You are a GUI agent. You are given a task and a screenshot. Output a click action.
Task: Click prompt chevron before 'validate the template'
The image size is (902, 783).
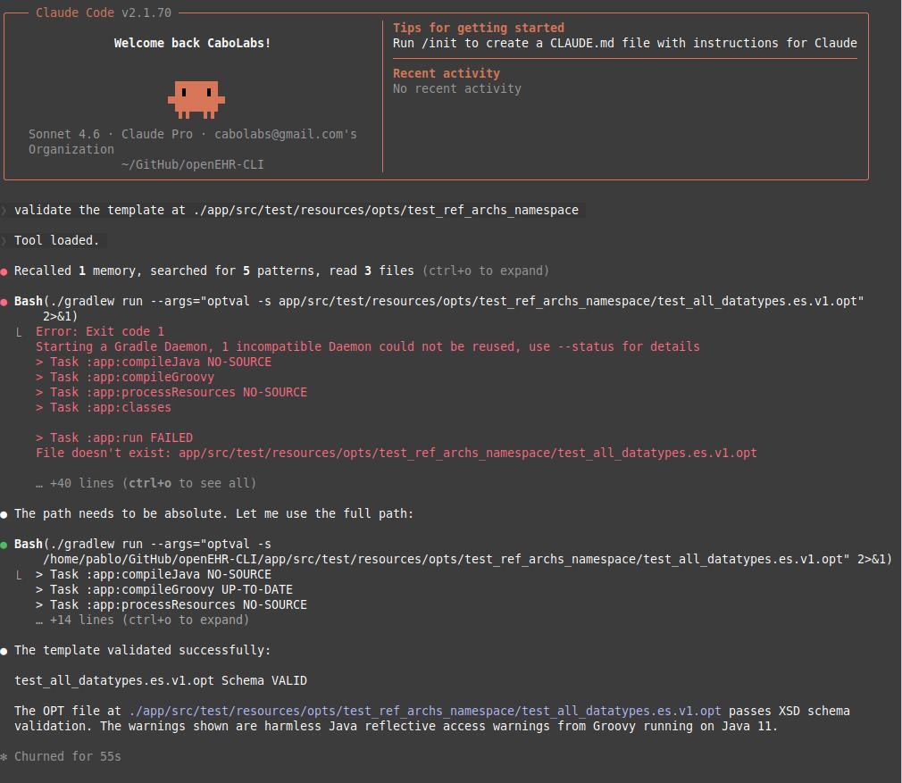click(x=4, y=211)
